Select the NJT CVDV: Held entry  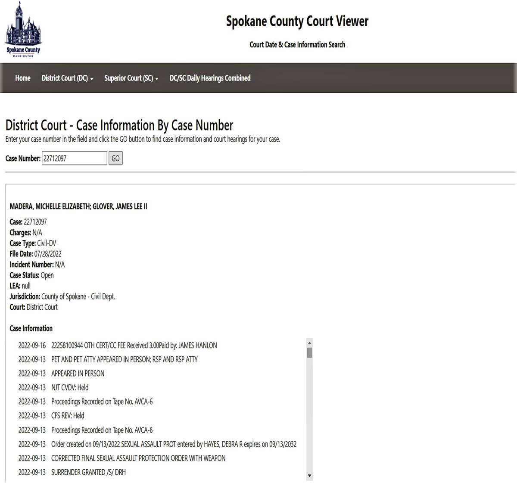pyautogui.click(x=53, y=388)
